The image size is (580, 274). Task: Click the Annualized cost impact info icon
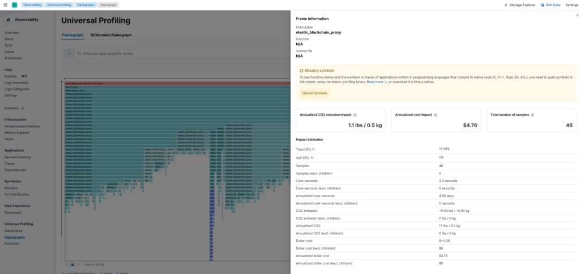(436, 115)
